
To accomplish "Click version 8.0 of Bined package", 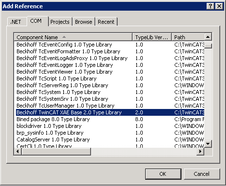I will (139, 119).
